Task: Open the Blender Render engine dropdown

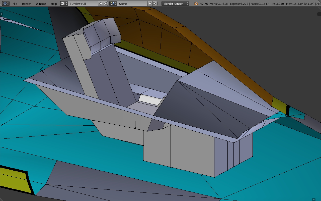Action: (176, 4)
